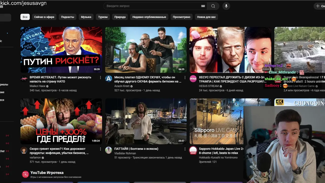Click the HESUS STREAM channel name

209,86
